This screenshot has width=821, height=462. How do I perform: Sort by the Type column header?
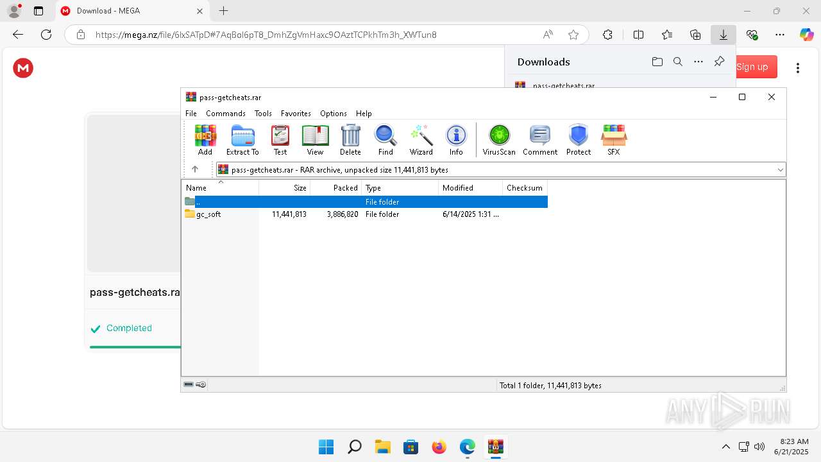400,188
